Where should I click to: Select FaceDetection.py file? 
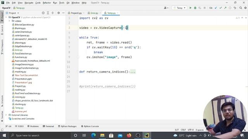23,54
